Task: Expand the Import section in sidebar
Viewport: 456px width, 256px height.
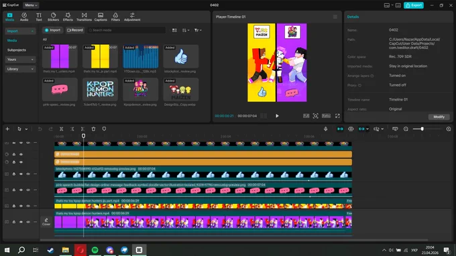Action: click(x=20, y=31)
